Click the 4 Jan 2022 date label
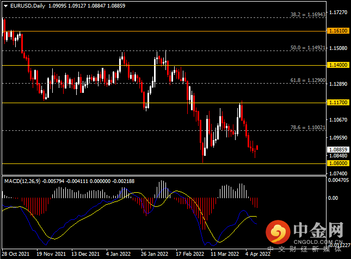This screenshot has height=259, width=351. [x=118, y=254]
